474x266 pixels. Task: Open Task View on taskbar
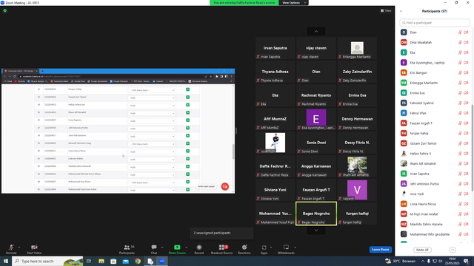click(x=89, y=261)
